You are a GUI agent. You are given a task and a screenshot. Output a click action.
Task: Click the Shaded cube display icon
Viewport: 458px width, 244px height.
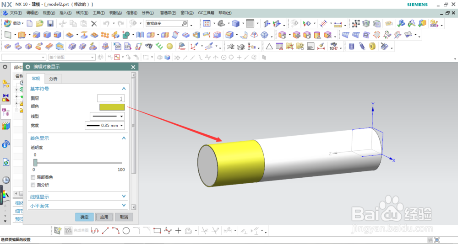pos(235,23)
